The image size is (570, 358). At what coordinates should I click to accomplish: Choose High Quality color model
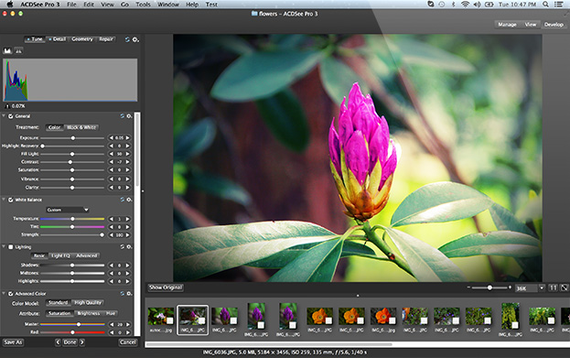tap(88, 303)
